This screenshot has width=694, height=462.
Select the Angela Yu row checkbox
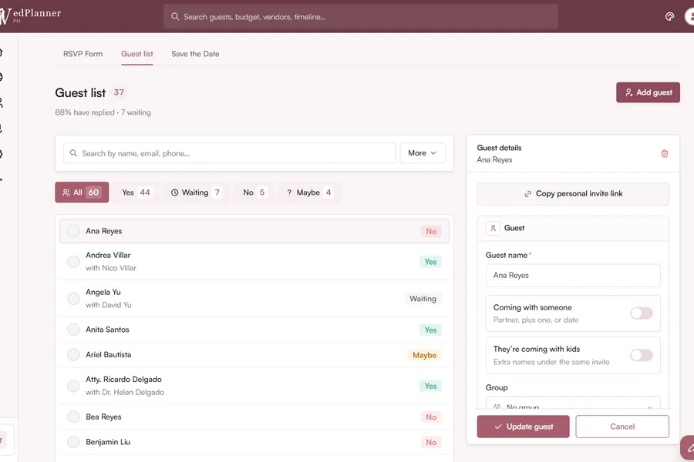(x=73, y=299)
